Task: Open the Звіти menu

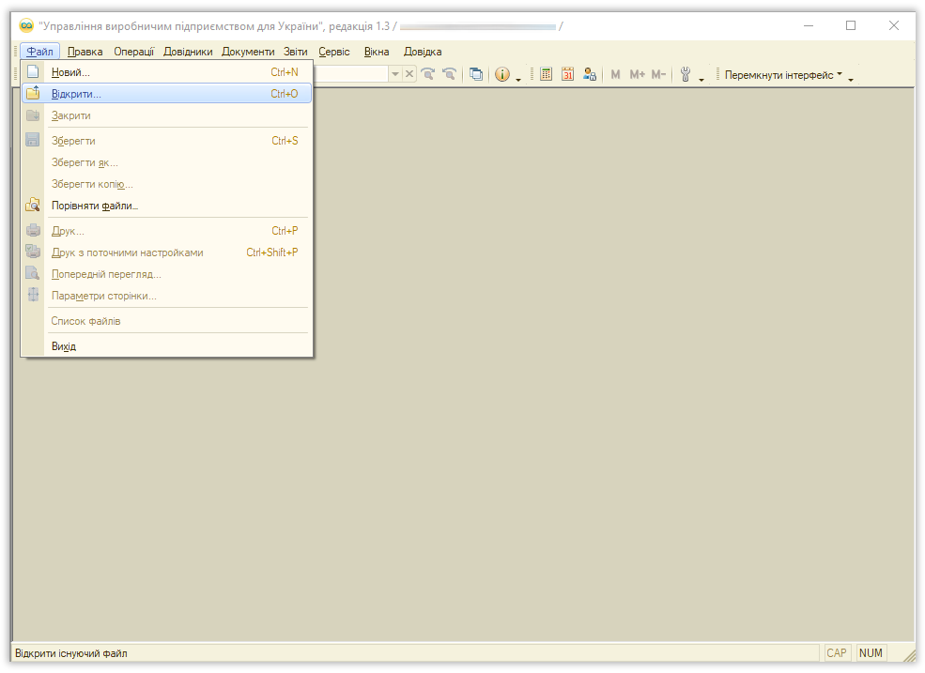Action: point(296,52)
